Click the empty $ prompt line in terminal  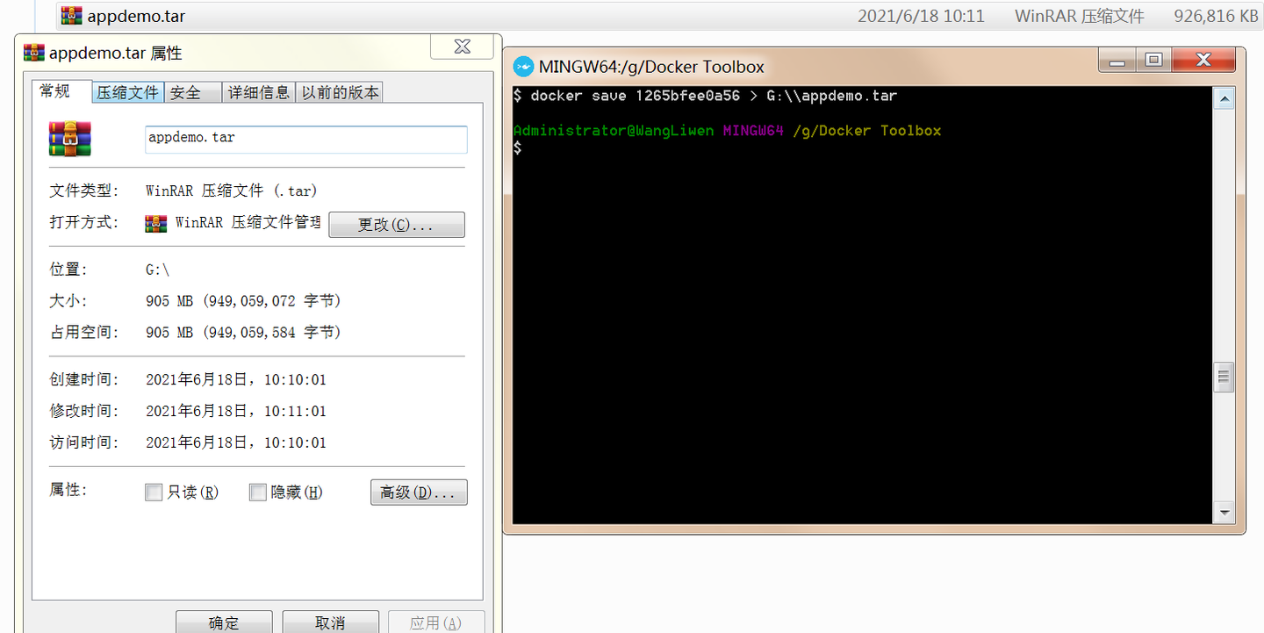(x=518, y=148)
